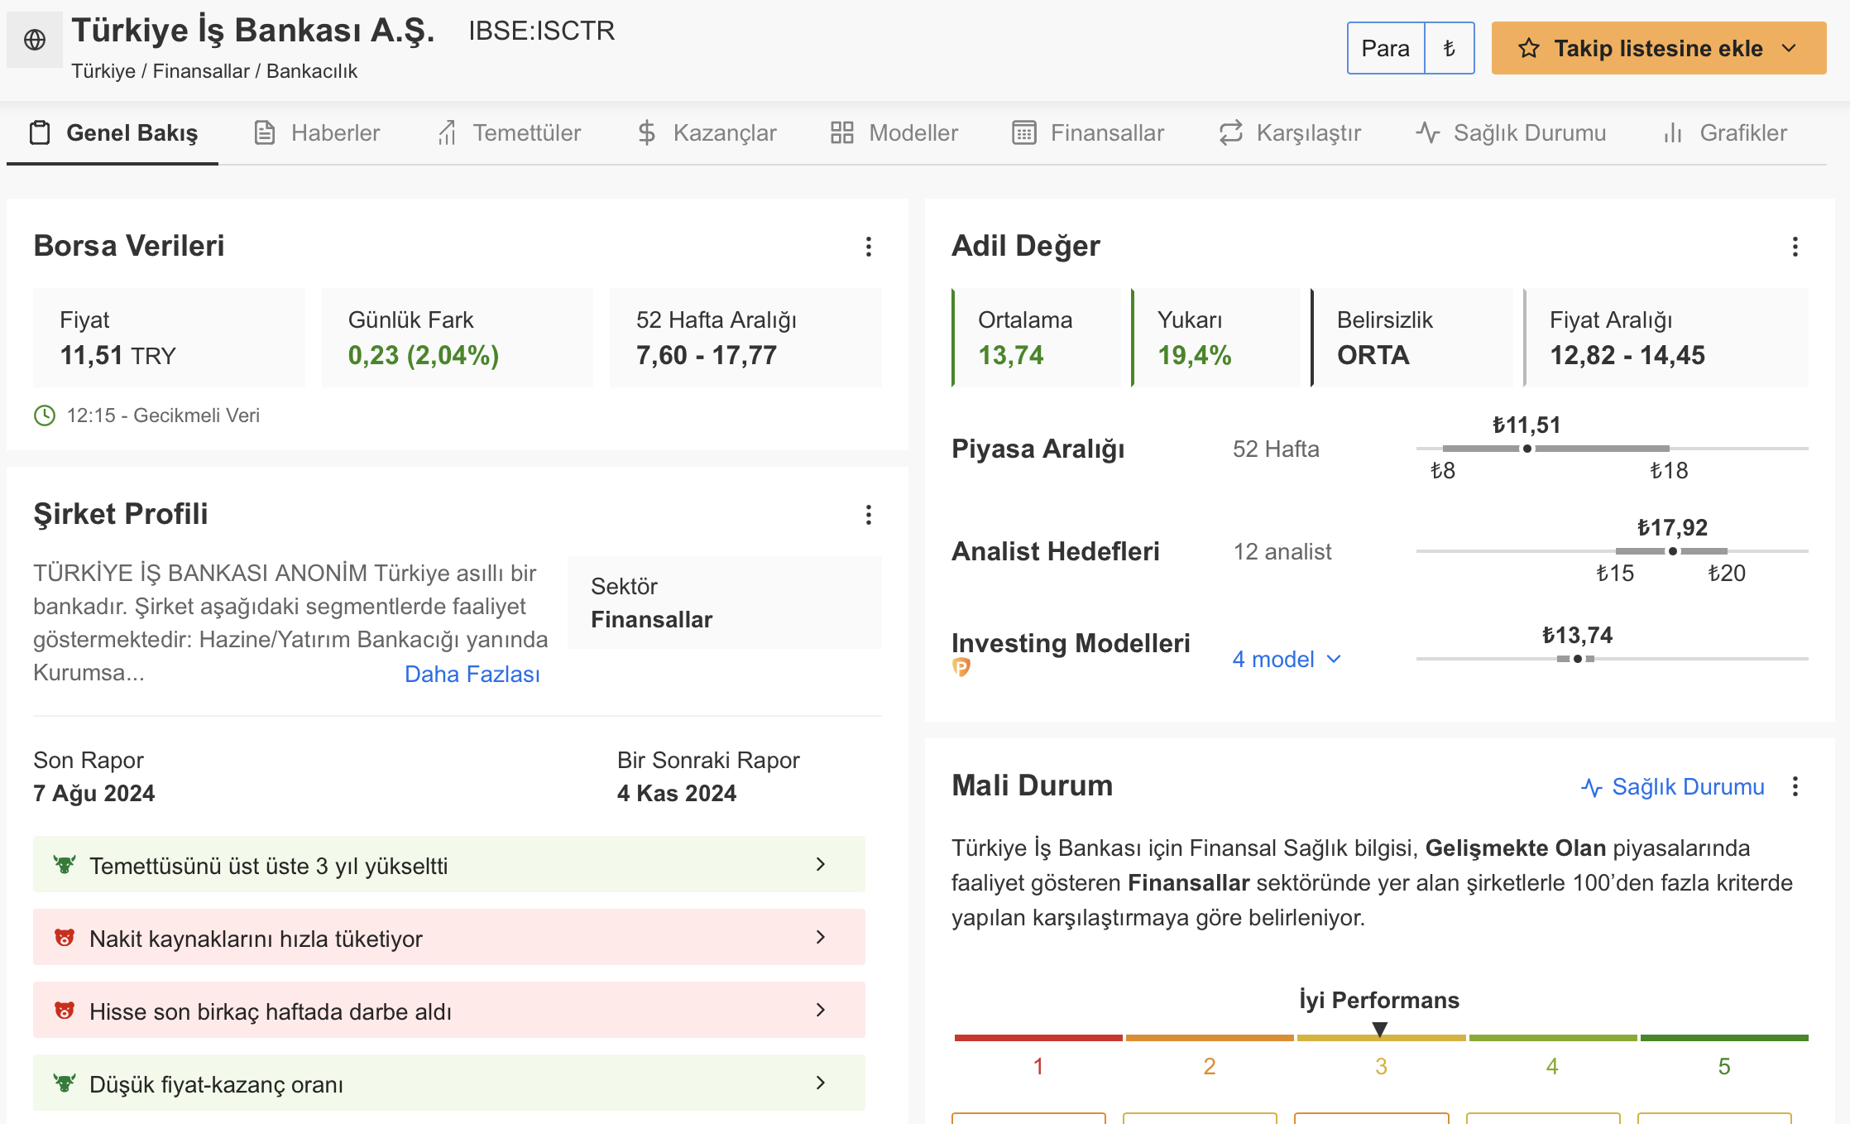1850x1124 pixels.
Task: Click bear icon on stock hit row
Action: (x=65, y=1011)
